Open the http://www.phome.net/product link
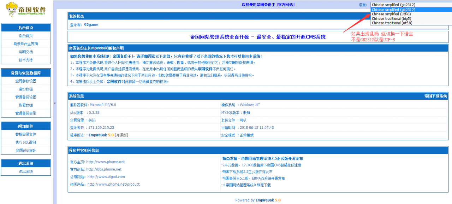The width and height of the screenshot is (452, 204). tap(114, 184)
